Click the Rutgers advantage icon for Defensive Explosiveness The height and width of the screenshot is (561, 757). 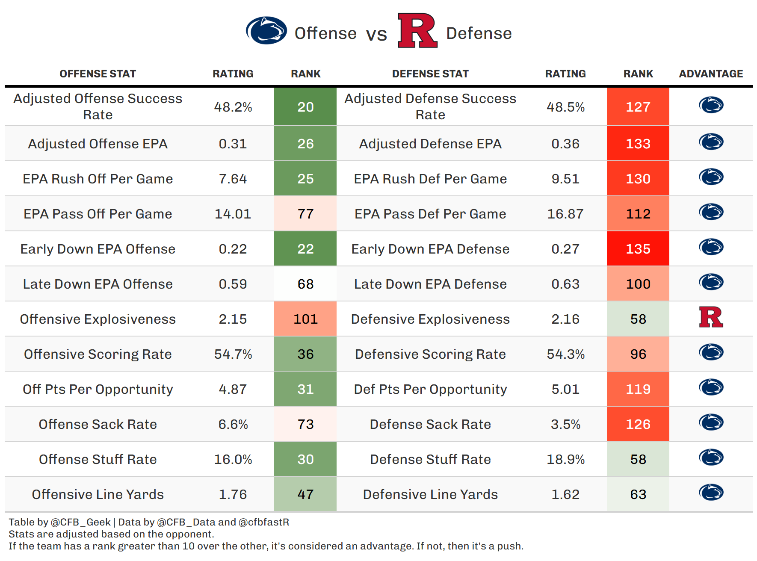pos(711,317)
